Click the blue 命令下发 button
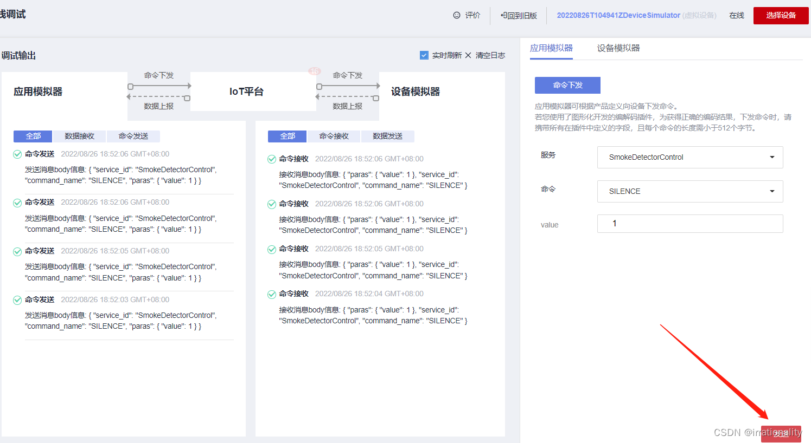Image resolution: width=811 pixels, height=443 pixels. (567, 85)
